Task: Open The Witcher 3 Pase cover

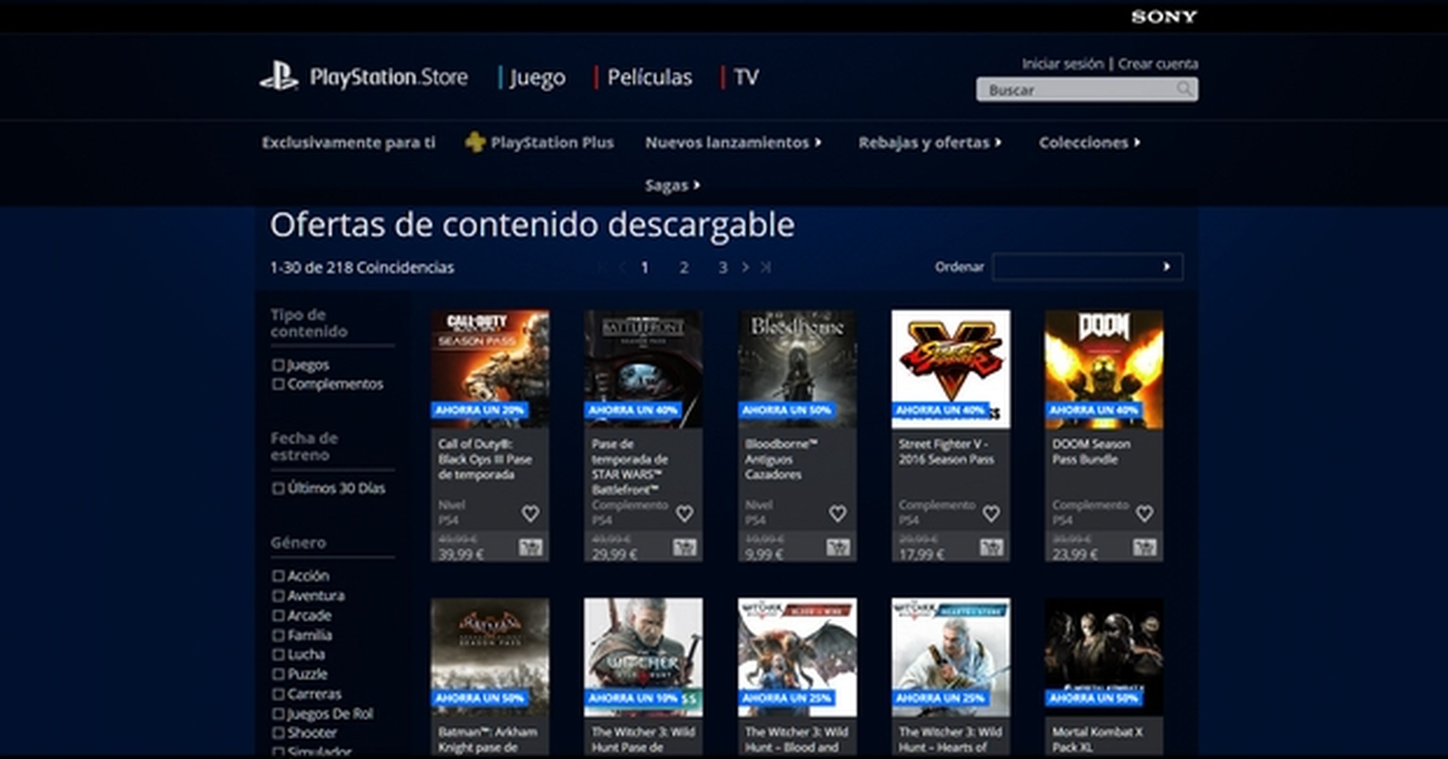Action: coord(643,657)
